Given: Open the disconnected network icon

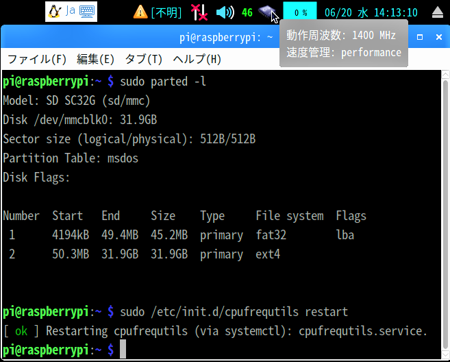Looking at the screenshot, I should (199, 12).
